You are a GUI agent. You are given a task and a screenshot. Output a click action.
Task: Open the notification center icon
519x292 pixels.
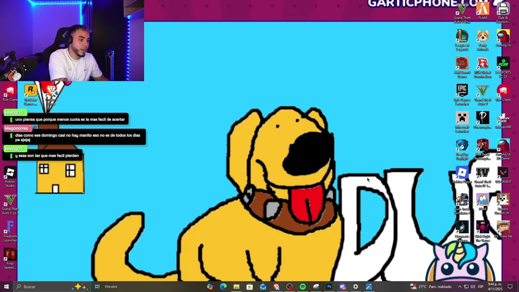[510, 287]
